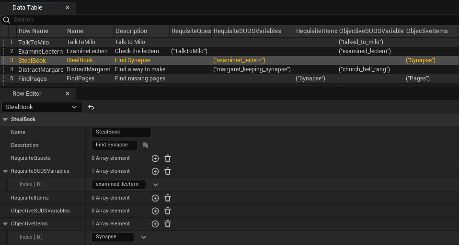The height and width of the screenshot is (245, 459).
Task: Click the "Find missing pages" description cell
Action: pos(140,78)
